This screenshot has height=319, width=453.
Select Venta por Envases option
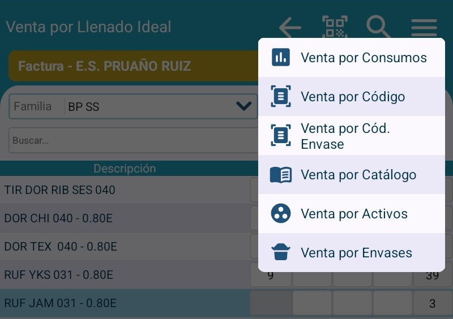pos(356,253)
